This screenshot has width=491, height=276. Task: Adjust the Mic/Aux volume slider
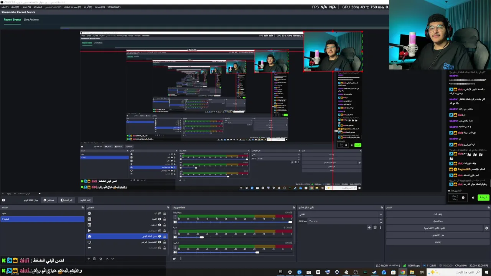pyautogui.click(x=235, y=222)
